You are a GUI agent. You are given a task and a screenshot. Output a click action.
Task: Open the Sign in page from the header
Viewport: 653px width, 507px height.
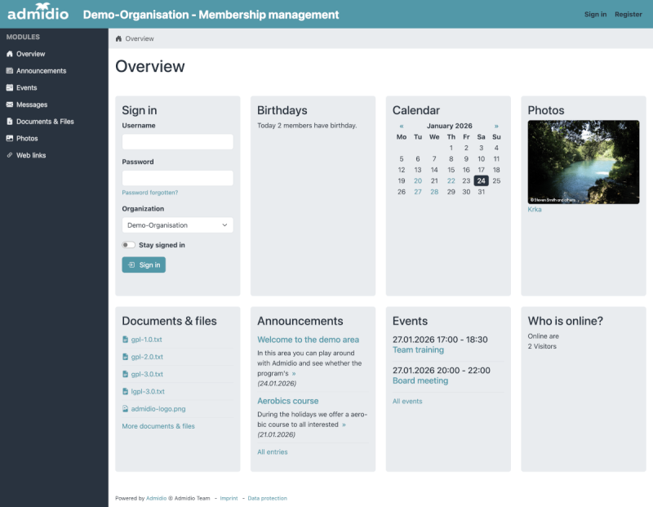[597, 14]
